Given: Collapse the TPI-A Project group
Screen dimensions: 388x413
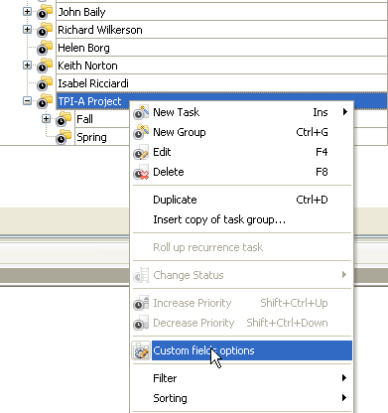Looking at the screenshot, I should click(x=27, y=101).
